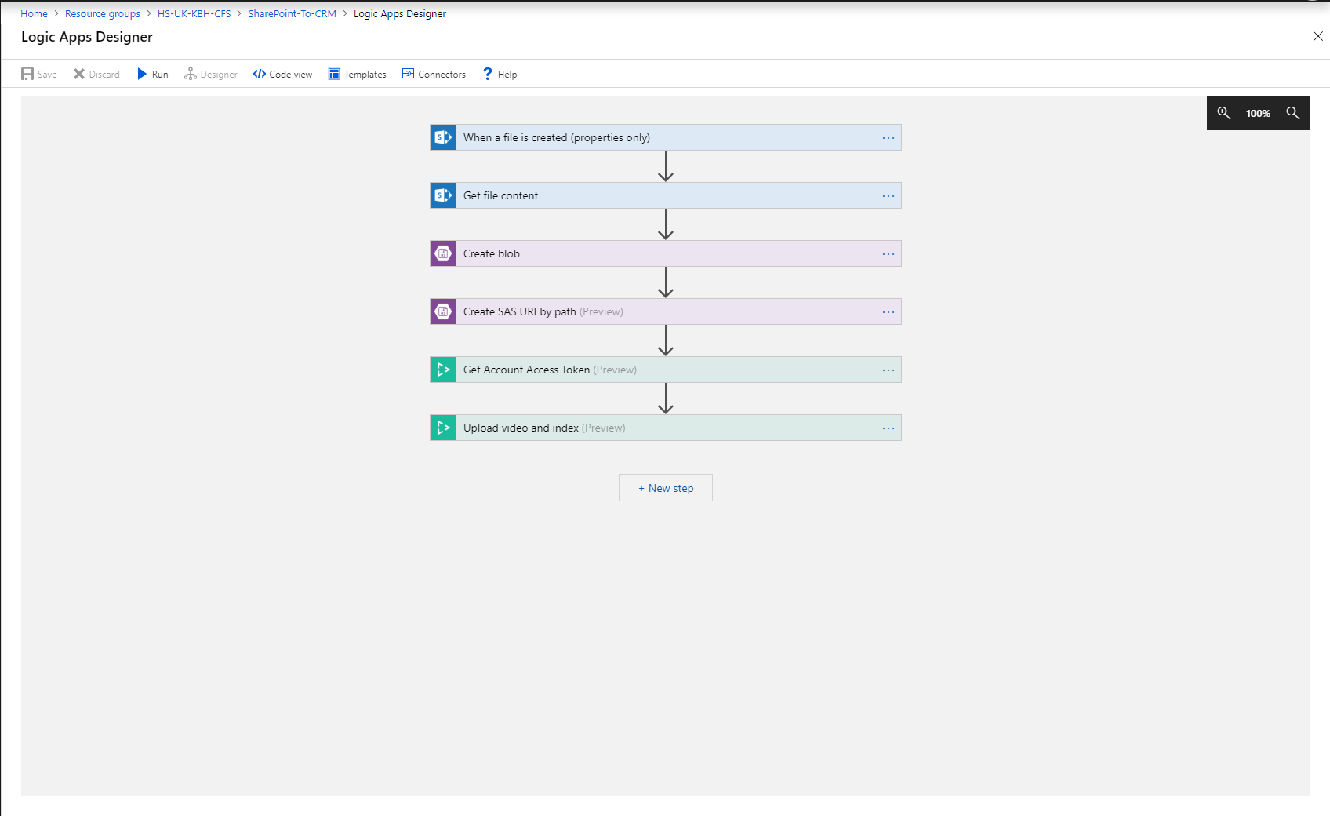The height and width of the screenshot is (816, 1330).
Task: Expand 'Upload video and index' step
Action: pyautogui.click(x=666, y=428)
